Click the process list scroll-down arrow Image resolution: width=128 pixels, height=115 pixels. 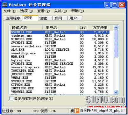coord(116,92)
